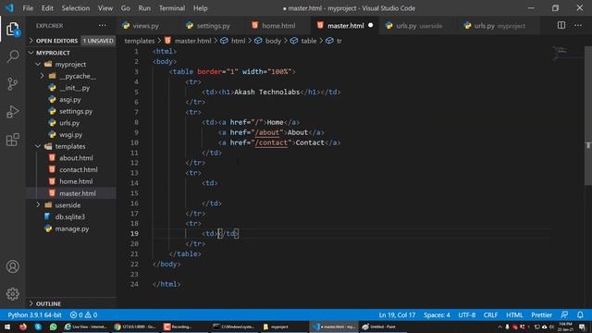Open the Extensions view
The image size is (592, 333).
(12, 140)
